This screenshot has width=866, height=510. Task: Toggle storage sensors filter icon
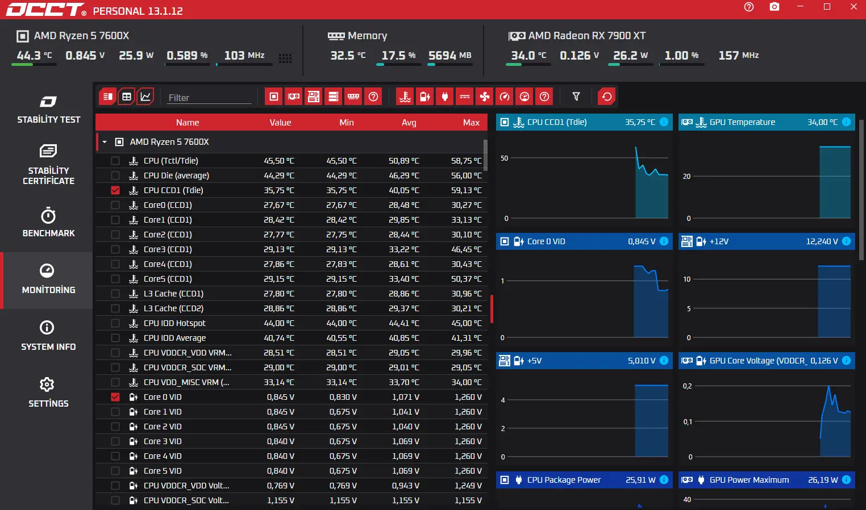[334, 97]
